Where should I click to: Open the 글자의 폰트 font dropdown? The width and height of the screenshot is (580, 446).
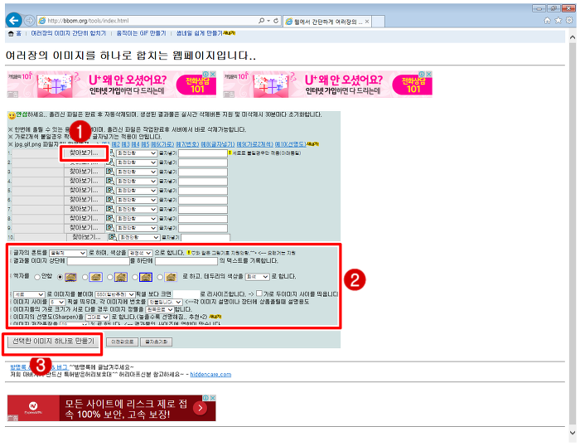[x=68, y=253]
